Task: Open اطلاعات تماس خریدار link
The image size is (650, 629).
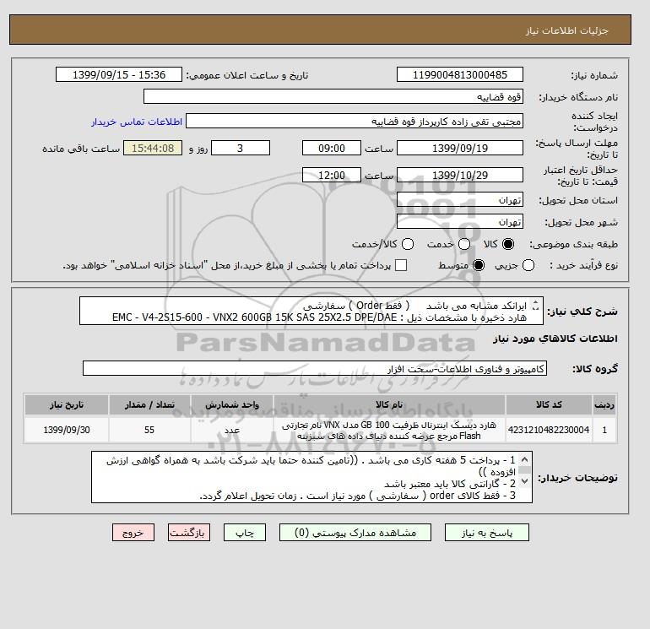Action: tap(137, 122)
